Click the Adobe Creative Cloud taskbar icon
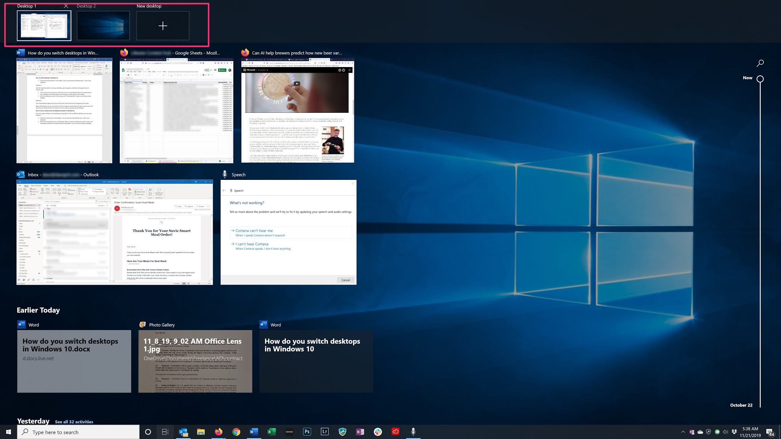This screenshot has width=781, height=439. point(395,432)
